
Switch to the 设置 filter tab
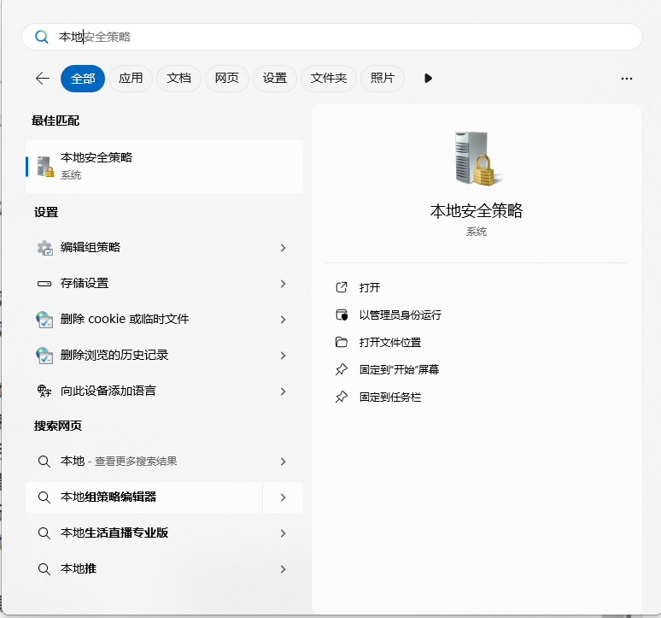click(x=275, y=78)
